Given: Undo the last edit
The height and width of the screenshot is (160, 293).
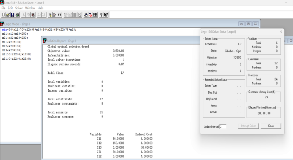Looking at the screenshot, I should click(39, 15).
